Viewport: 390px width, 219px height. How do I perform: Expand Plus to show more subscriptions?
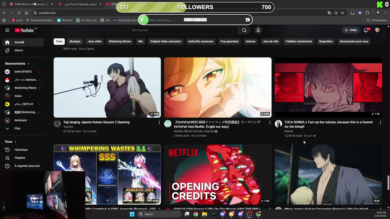pyautogui.click(x=23, y=128)
